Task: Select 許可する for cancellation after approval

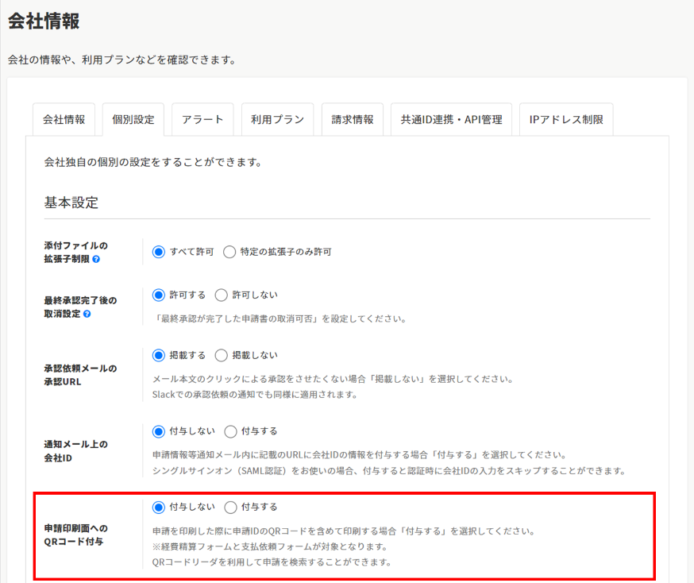Action: point(158,295)
